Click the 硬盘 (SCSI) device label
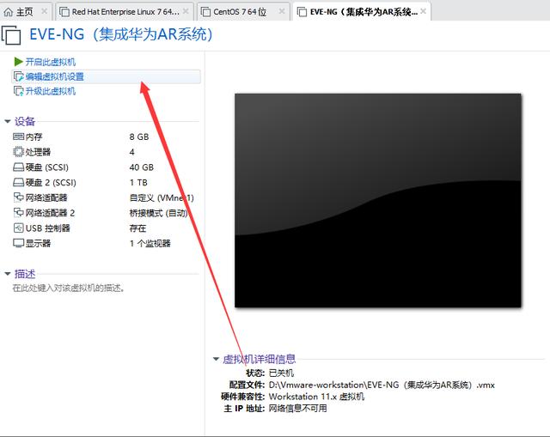 pos(47,167)
